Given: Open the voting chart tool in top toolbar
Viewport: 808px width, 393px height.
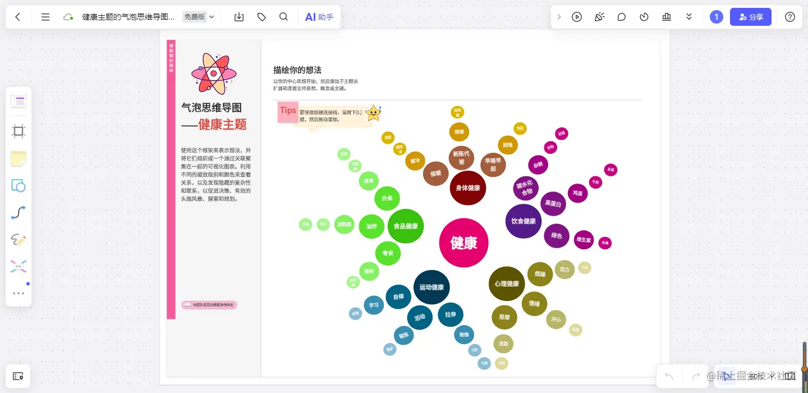Looking at the screenshot, I should click(667, 17).
